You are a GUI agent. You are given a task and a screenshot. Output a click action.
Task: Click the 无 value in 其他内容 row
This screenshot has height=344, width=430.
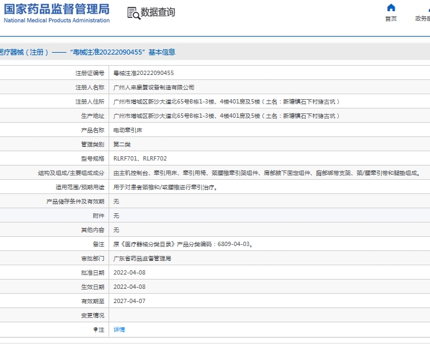pyautogui.click(x=116, y=230)
